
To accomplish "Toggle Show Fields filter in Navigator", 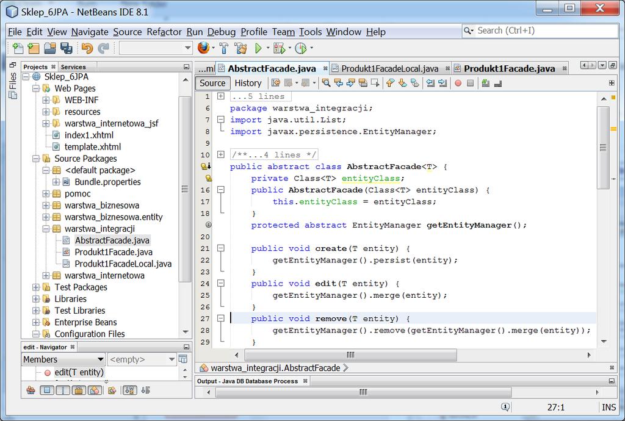I will pyautogui.click(x=46, y=390).
